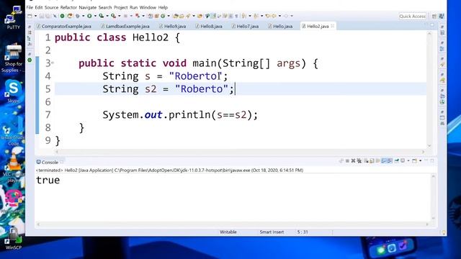
Task: Click the Save toolbar icon
Action: pos(42,16)
